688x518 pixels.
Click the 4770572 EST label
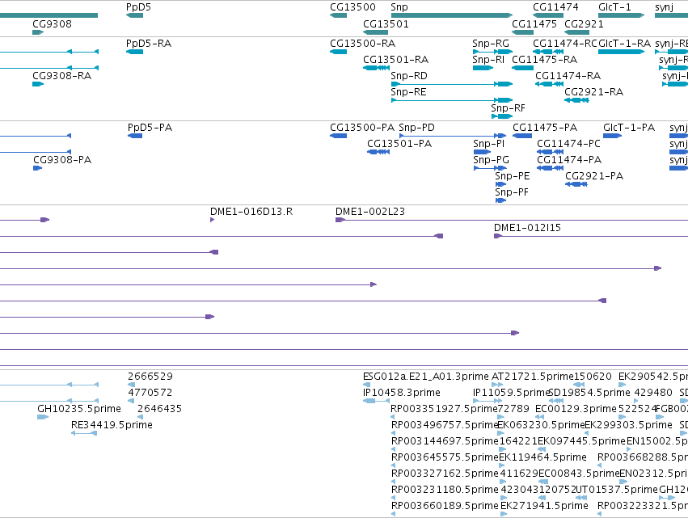[x=150, y=393]
